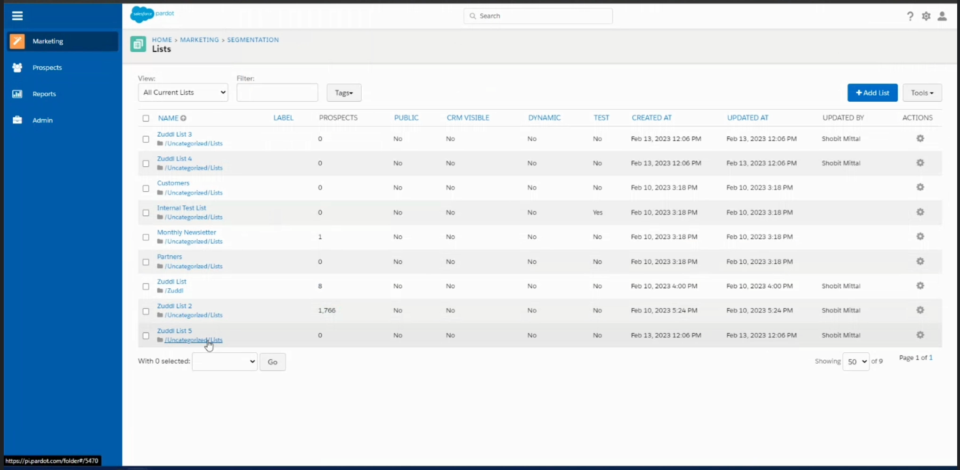Tick the select-all checkbox in header
The height and width of the screenshot is (470, 960).
146,118
